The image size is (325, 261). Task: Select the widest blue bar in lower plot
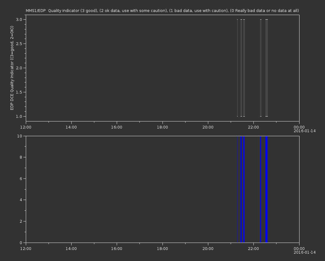(x=267, y=189)
